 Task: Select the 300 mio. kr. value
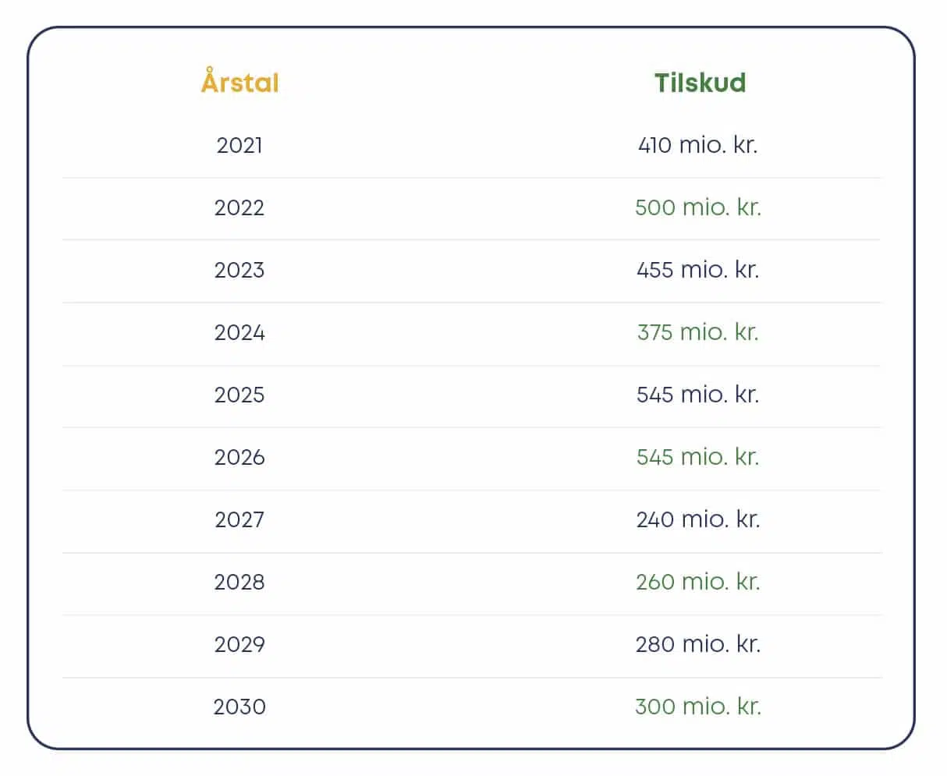pos(697,707)
